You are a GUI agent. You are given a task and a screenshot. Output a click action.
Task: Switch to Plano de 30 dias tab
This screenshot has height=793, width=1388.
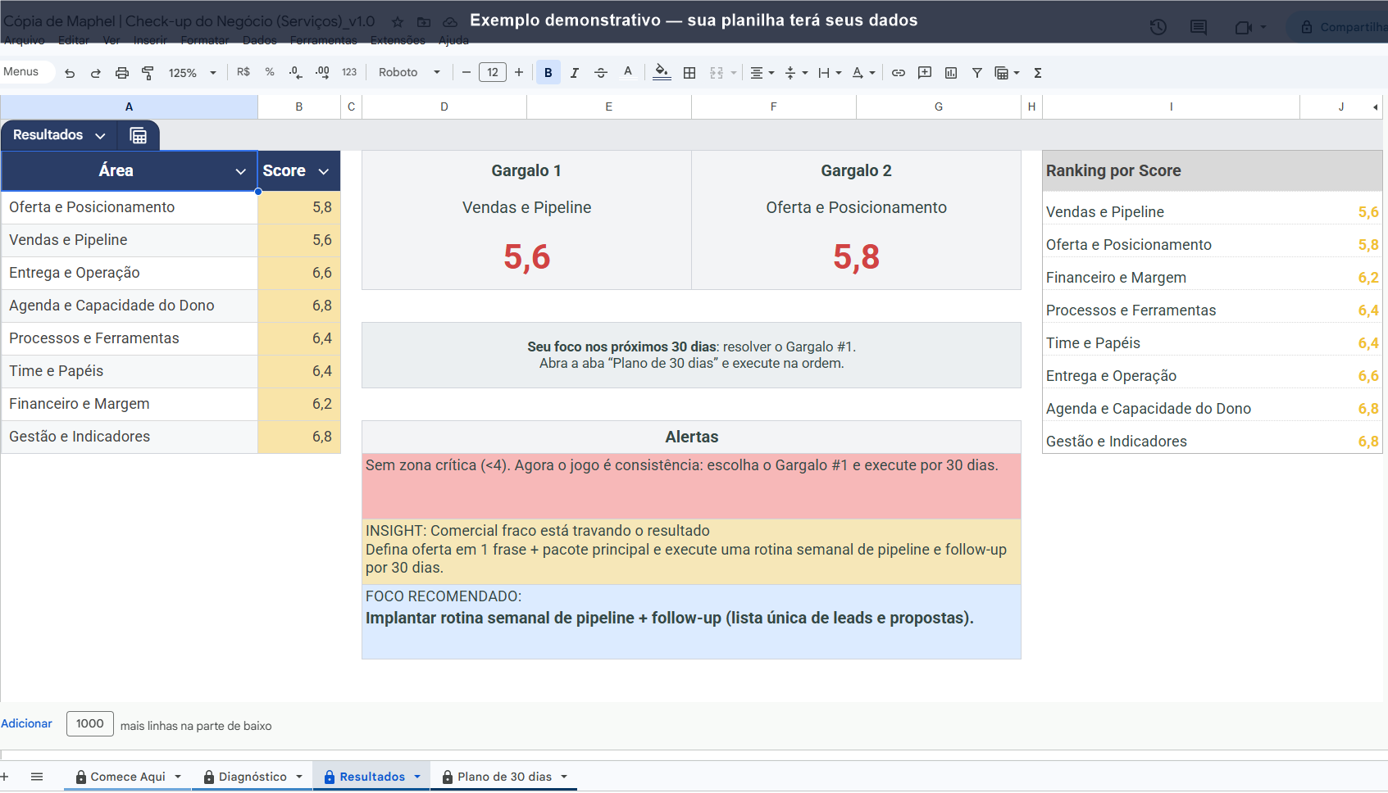coord(504,777)
